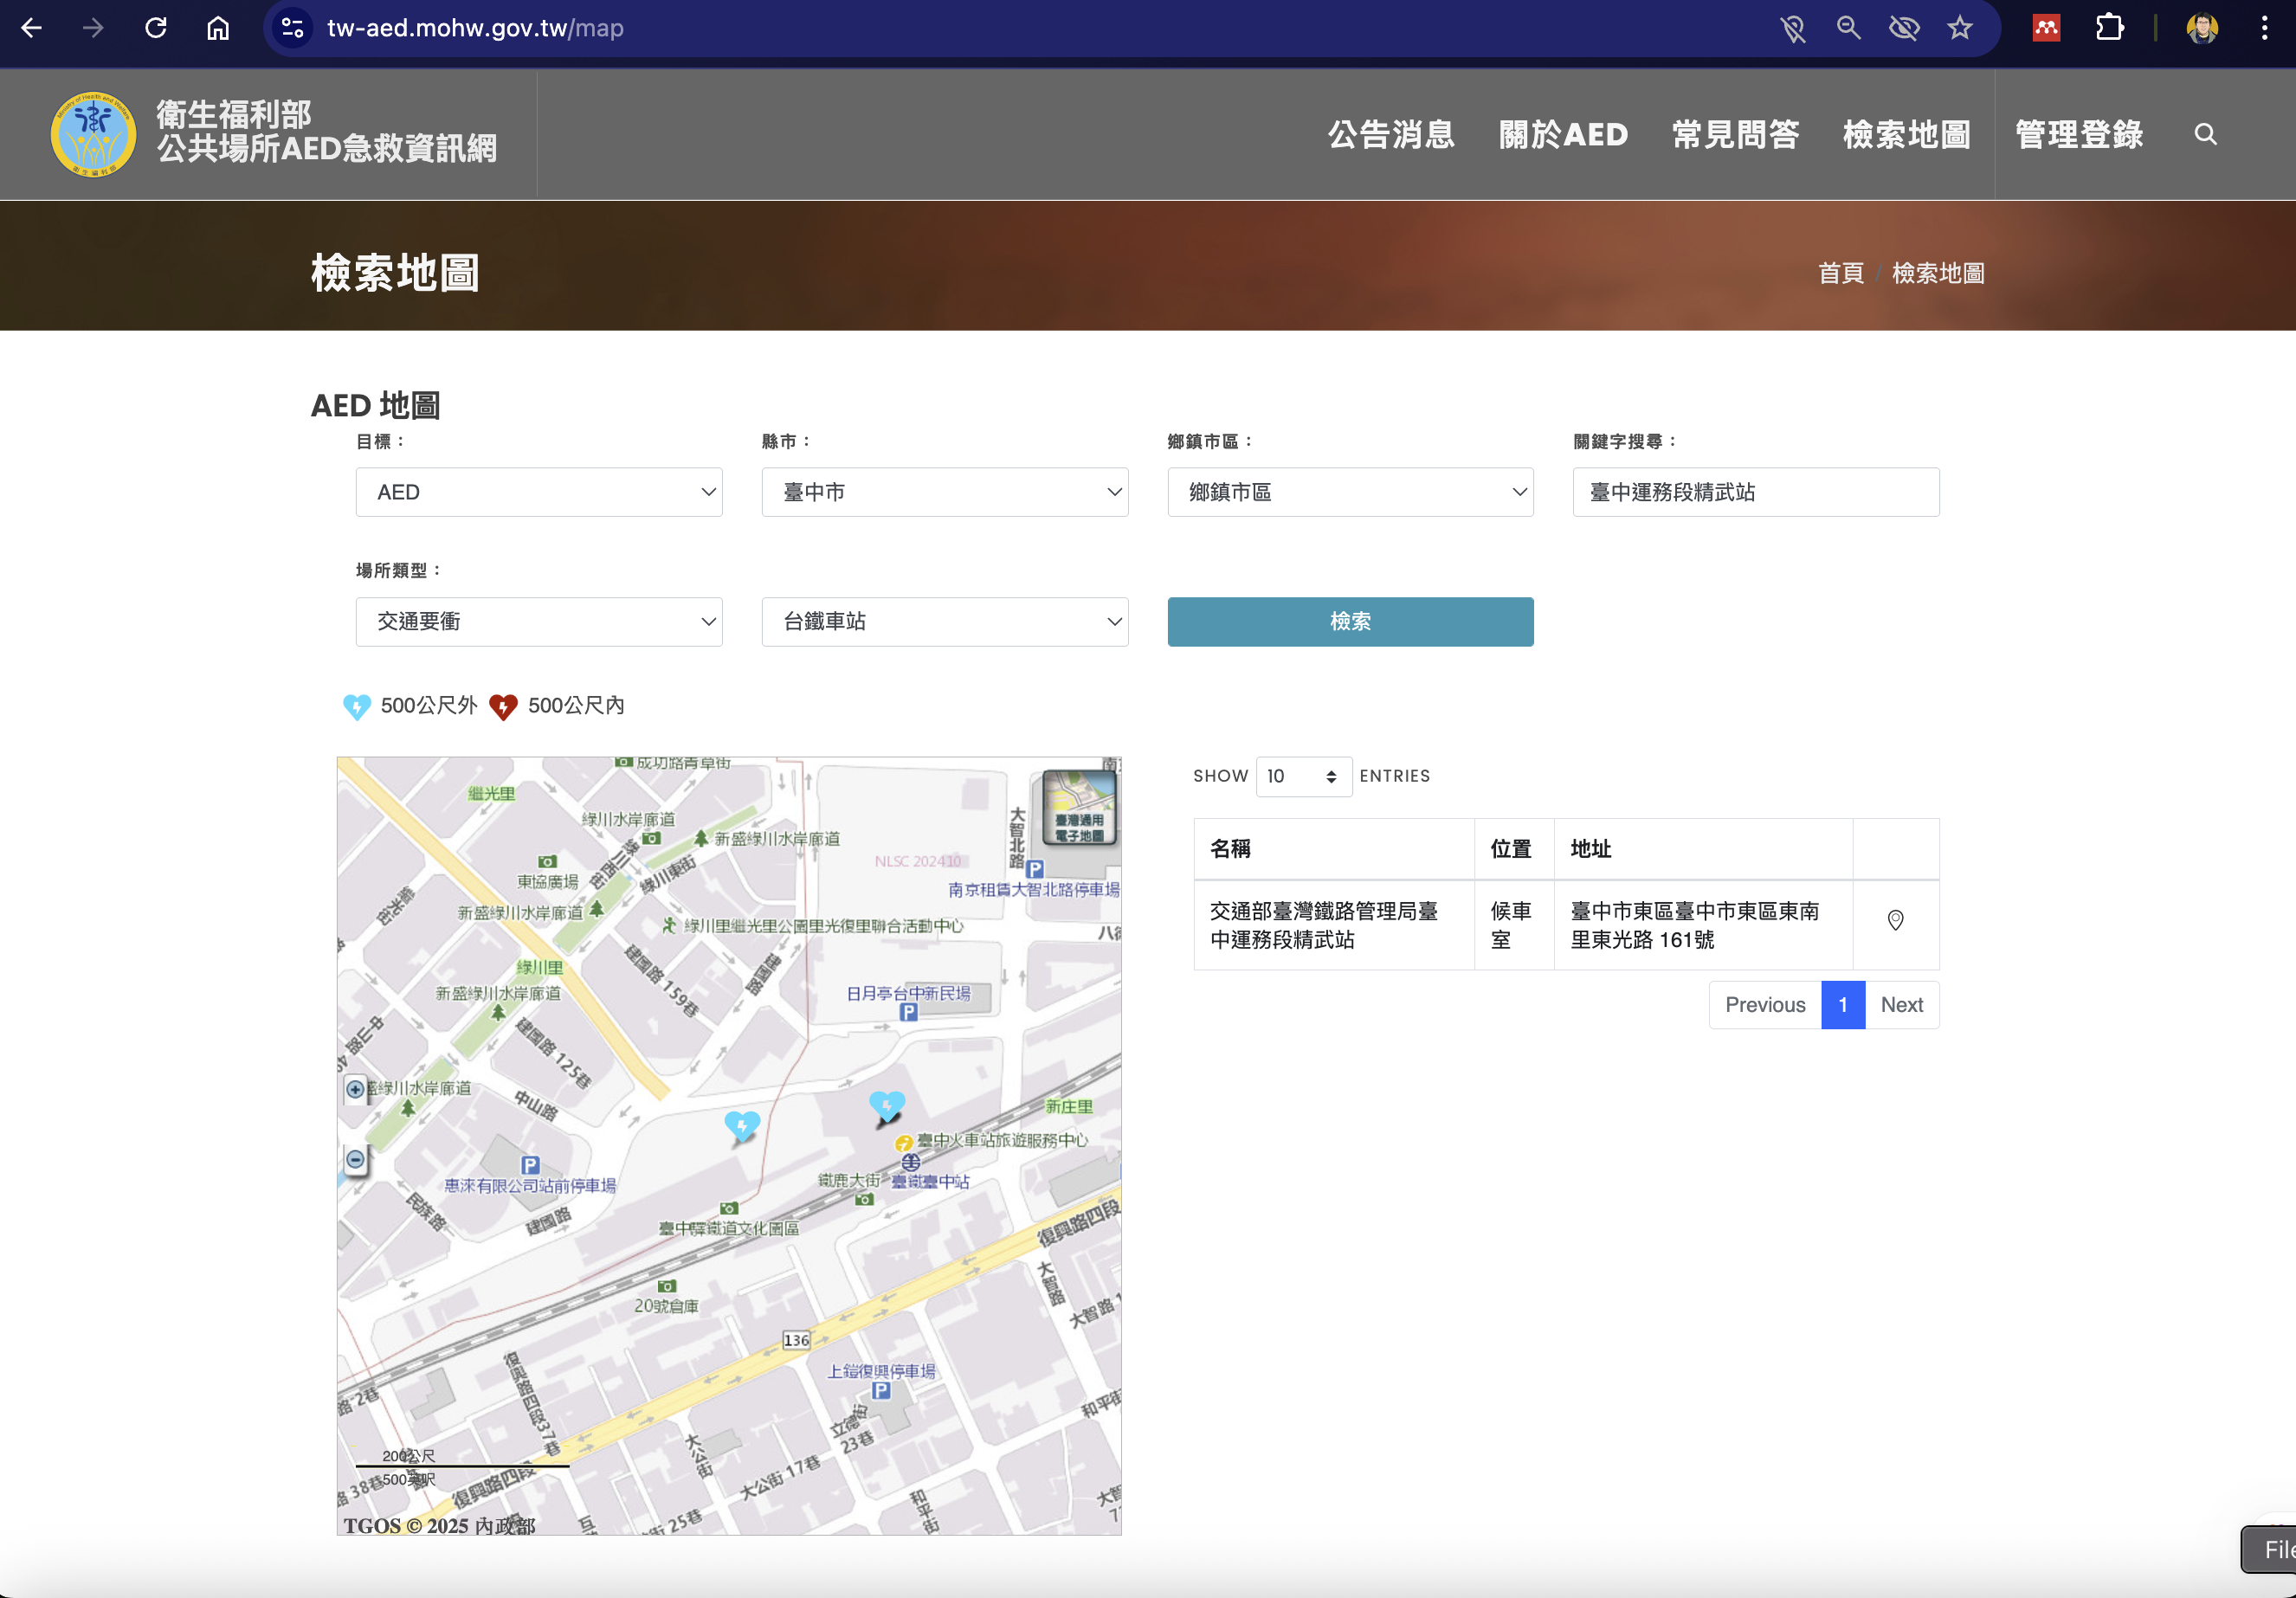Open the 常見問答 menu item

1737,134
